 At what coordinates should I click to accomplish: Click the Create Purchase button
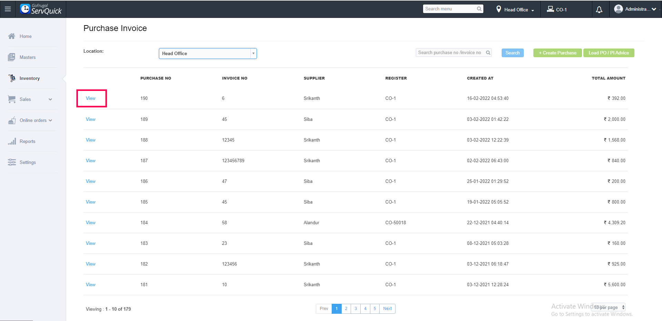[x=558, y=53]
